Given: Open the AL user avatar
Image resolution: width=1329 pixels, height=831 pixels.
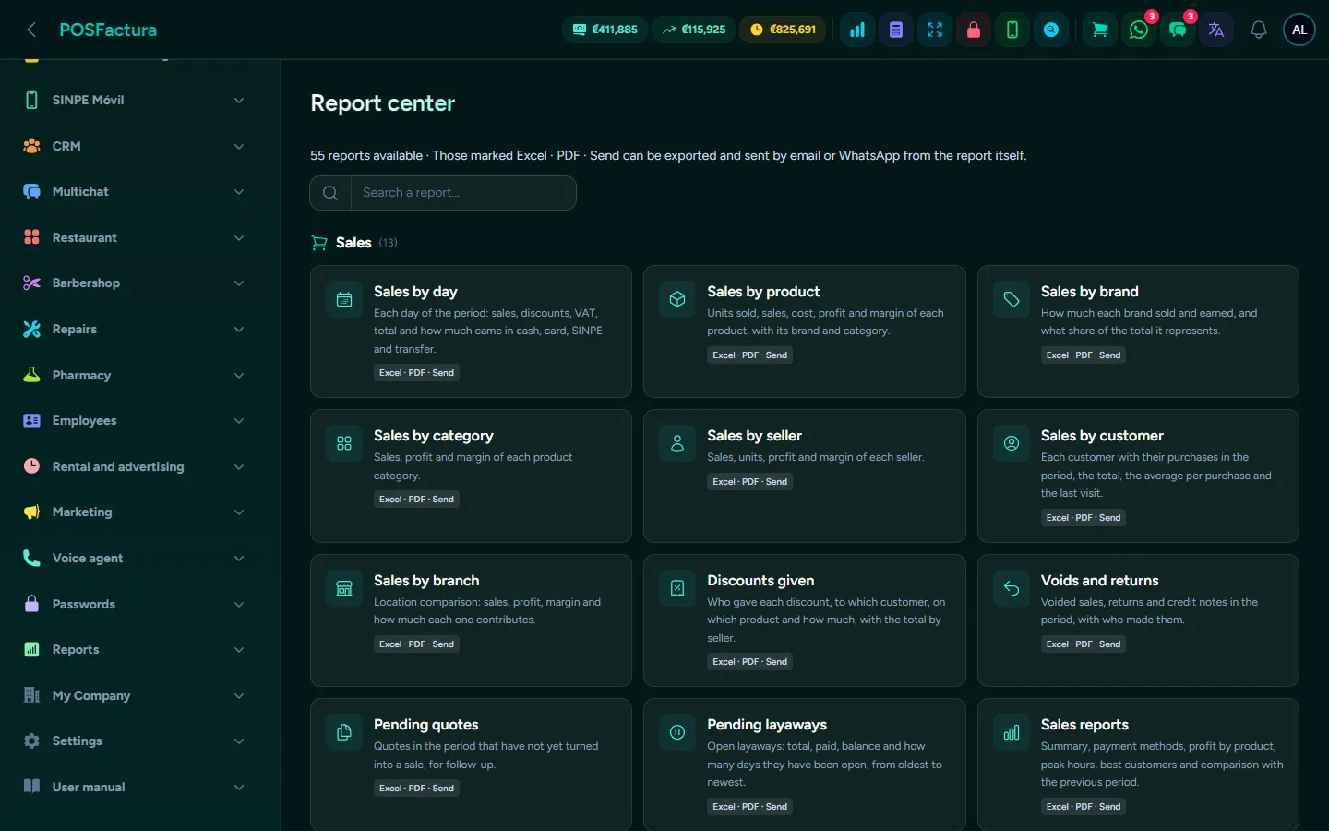Looking at the screenshot, I should [1299, 30].
